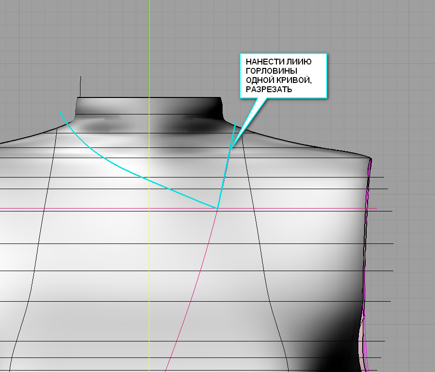Click the callout text "ГОРЛОВИНЫ"
This screenshot has height=372, width=435.
(x=272, y=71)
